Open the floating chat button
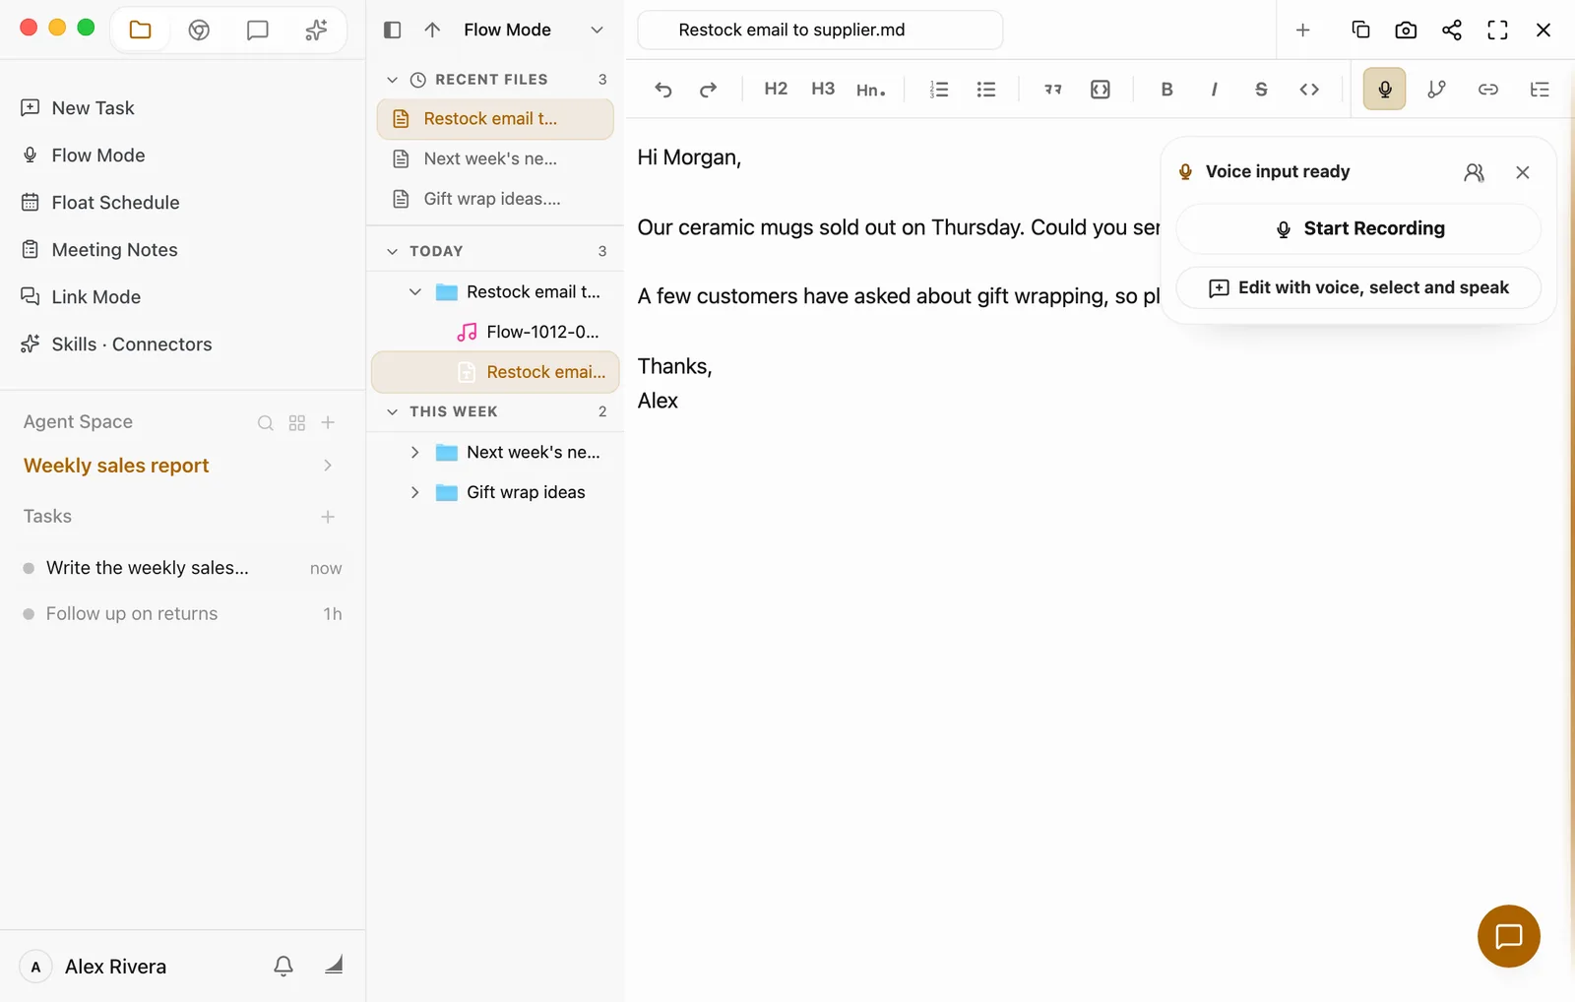 click(1508, 936)
